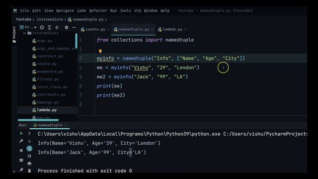Toggle soft-wrap in Run console
318x179 pixels.
click(29, 149)
